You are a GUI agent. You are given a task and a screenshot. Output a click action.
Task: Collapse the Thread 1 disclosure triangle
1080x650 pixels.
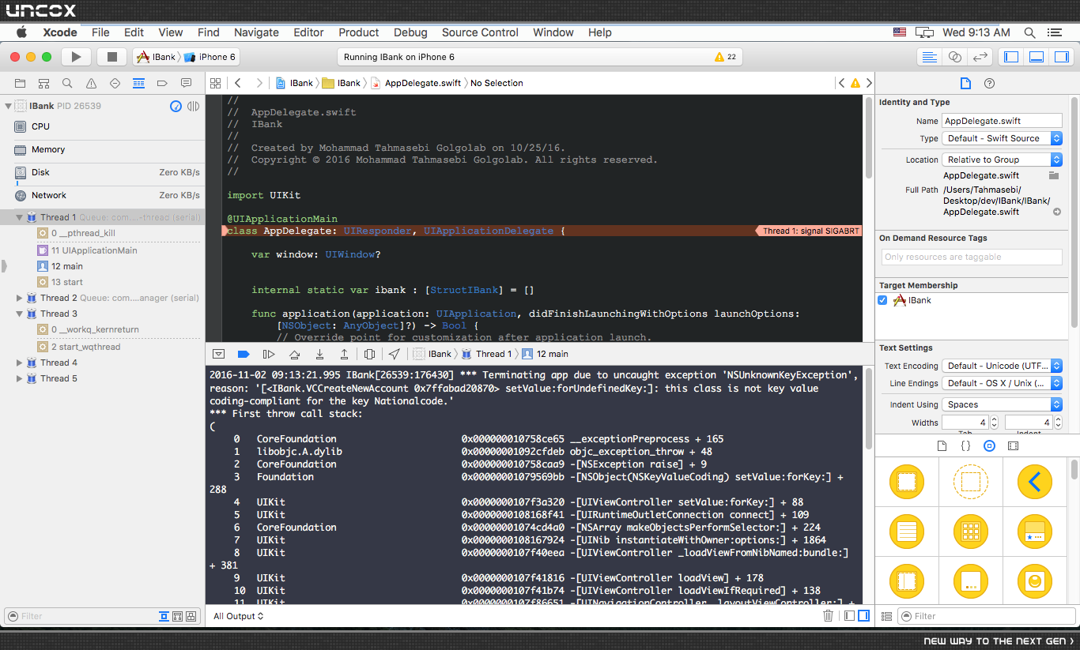[x=20, y=217]
